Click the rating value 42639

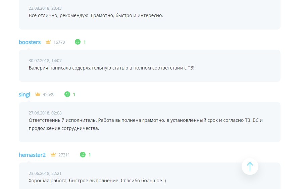click(x=49, y=95)
